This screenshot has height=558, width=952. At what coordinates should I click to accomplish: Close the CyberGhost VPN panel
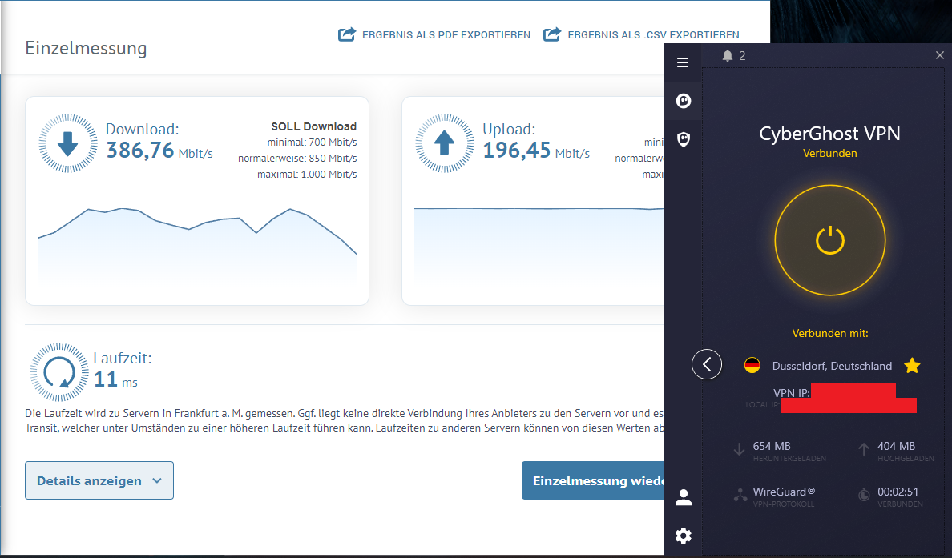tap(940, 55)
